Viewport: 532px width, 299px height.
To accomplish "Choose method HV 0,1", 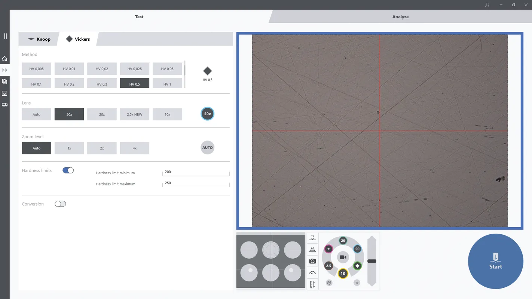I will pyautogui.click(x=36, y=83).
